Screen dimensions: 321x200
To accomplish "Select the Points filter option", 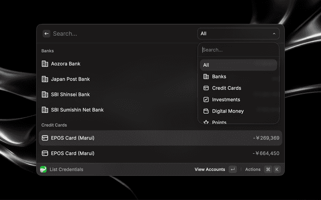I will point(219,122).
